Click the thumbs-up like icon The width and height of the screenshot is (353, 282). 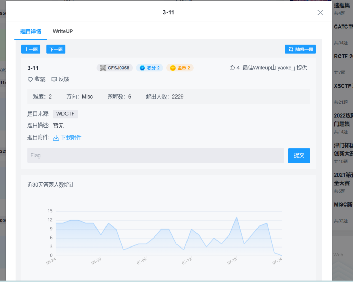point(232,68)
